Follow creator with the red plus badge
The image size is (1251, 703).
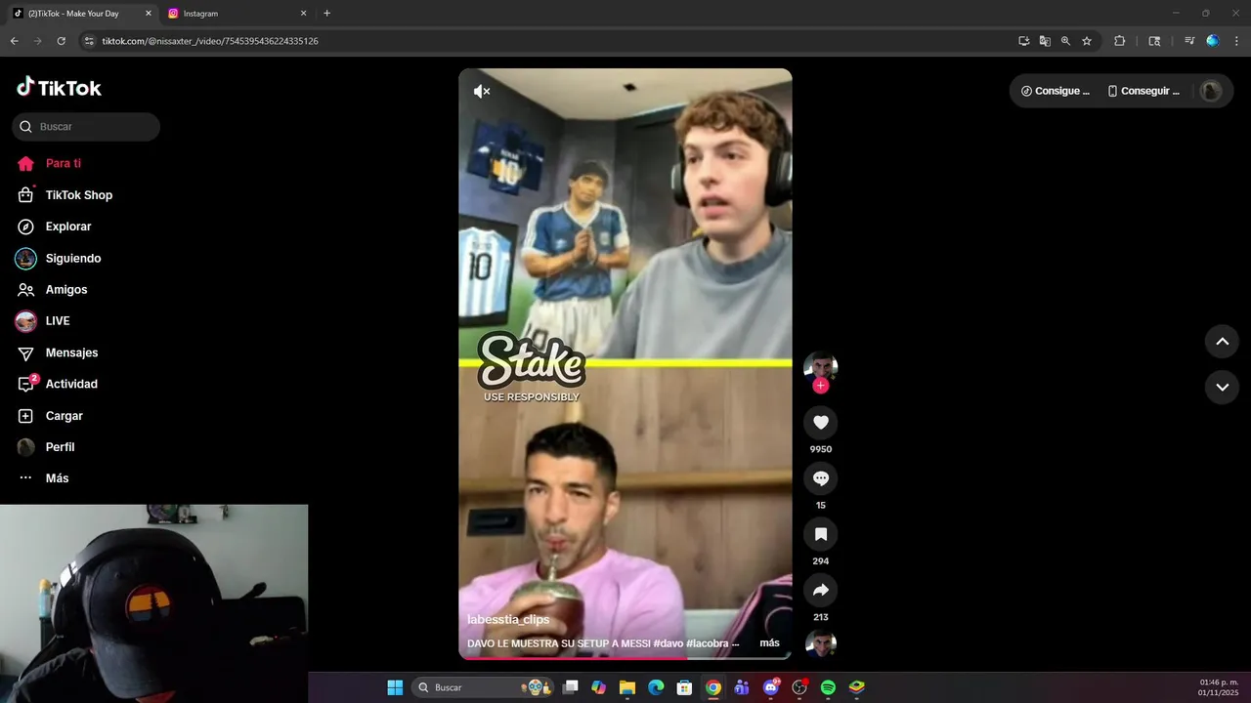pos(821,386)
